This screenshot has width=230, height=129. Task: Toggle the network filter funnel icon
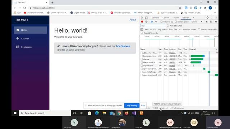tap(152, 21)
